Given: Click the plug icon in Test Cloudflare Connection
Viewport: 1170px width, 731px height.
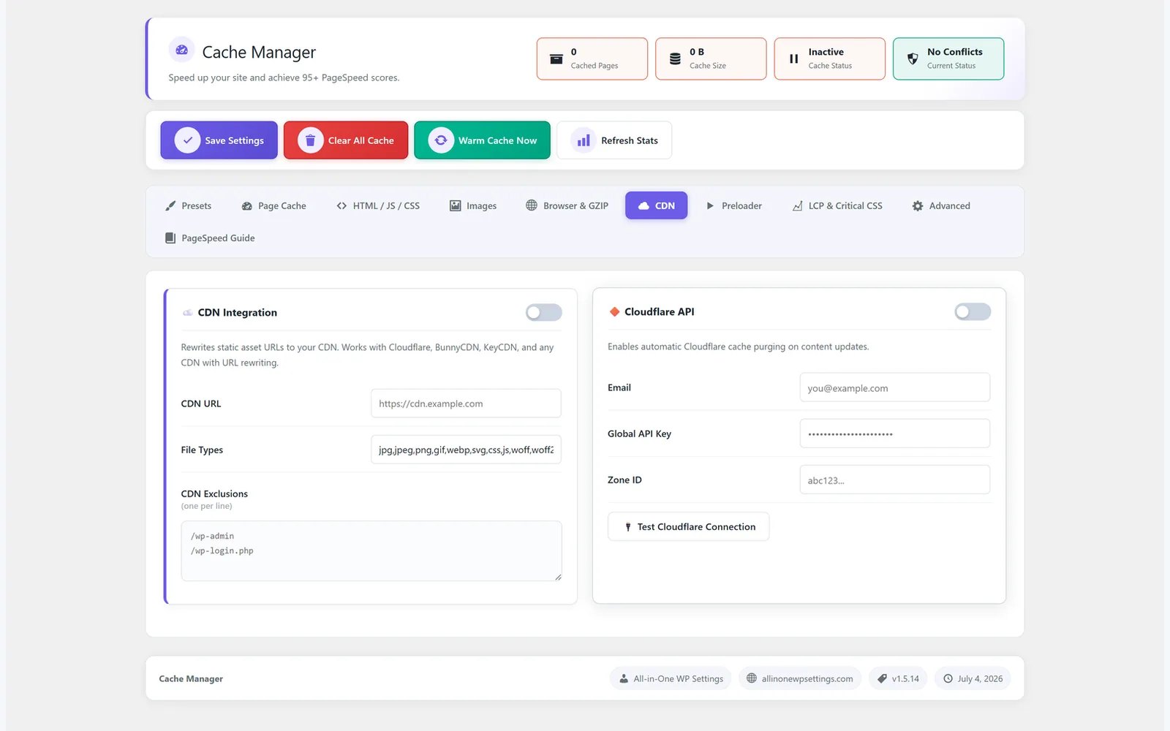Looking at the screenshot, I should (628, 527).
